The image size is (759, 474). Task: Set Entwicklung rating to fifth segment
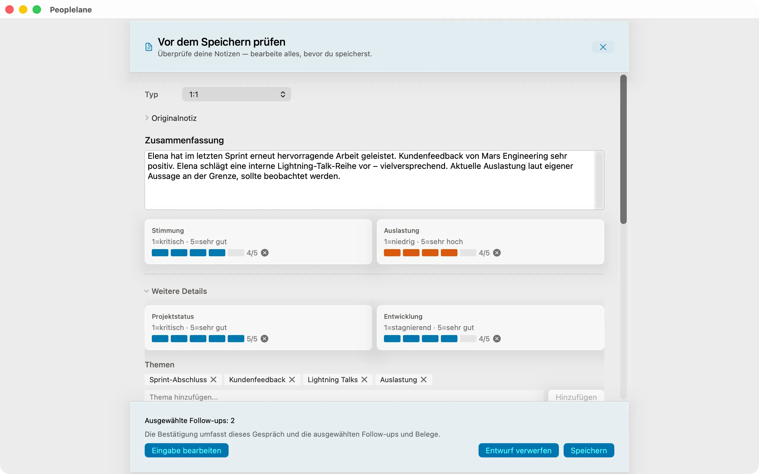coord(468,339)
